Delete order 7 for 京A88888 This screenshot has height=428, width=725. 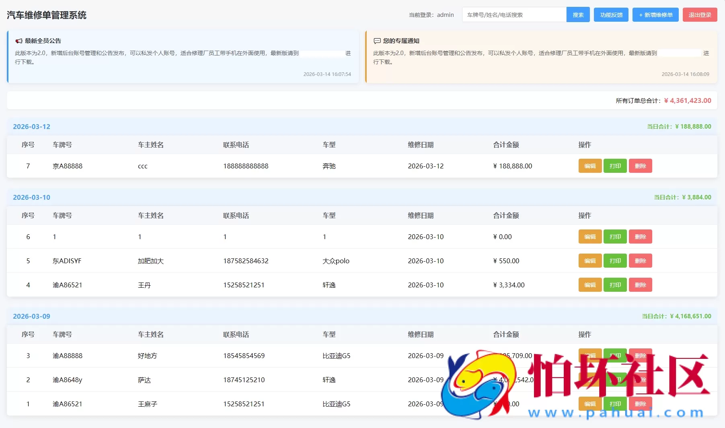(640, 166)
